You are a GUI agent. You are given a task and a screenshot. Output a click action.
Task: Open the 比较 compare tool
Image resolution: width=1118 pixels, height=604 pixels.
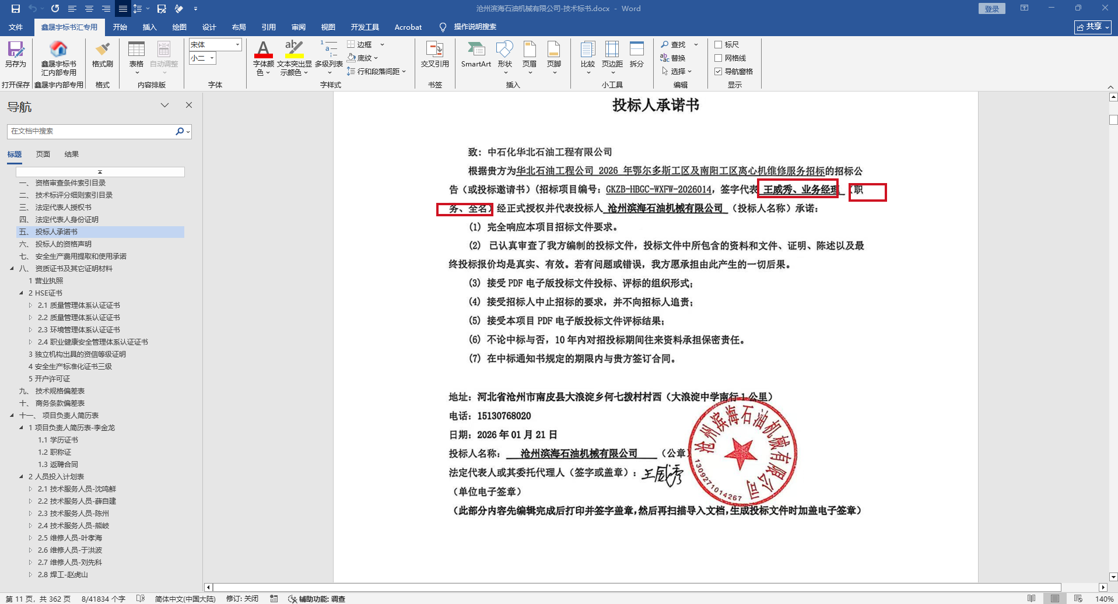pos(588,57)
